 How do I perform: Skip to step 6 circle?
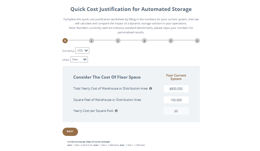197,40
